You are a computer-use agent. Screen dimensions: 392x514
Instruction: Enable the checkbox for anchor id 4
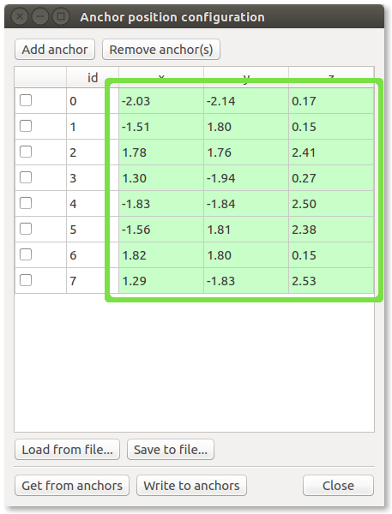click(x=26, y=203)
